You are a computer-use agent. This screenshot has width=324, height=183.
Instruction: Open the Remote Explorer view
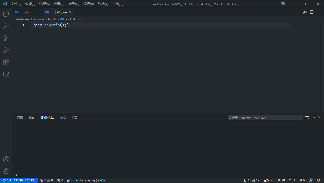point(6,74)
